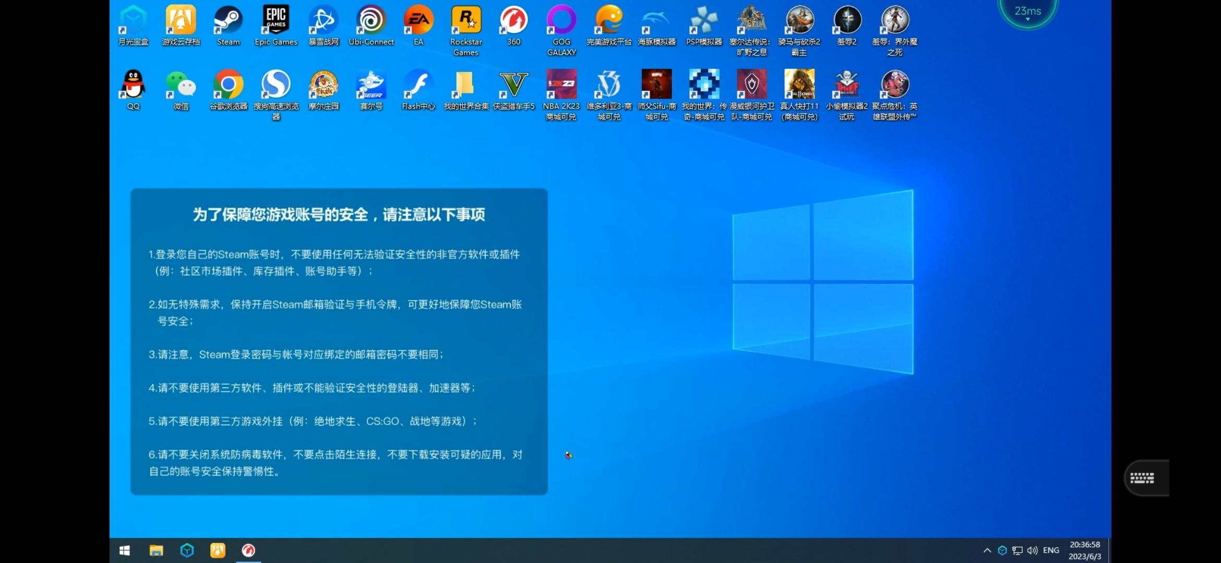Show the on-screen keyboard button
The width and height of the screenshot is (1221, 563).
[x=1146, y=478]
